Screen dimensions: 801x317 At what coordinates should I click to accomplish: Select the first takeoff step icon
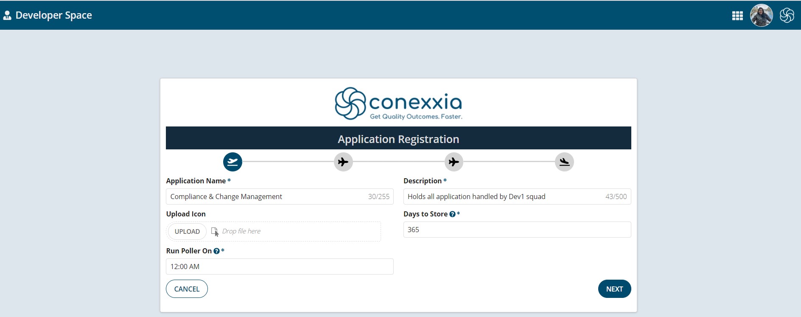pos(232,162)
